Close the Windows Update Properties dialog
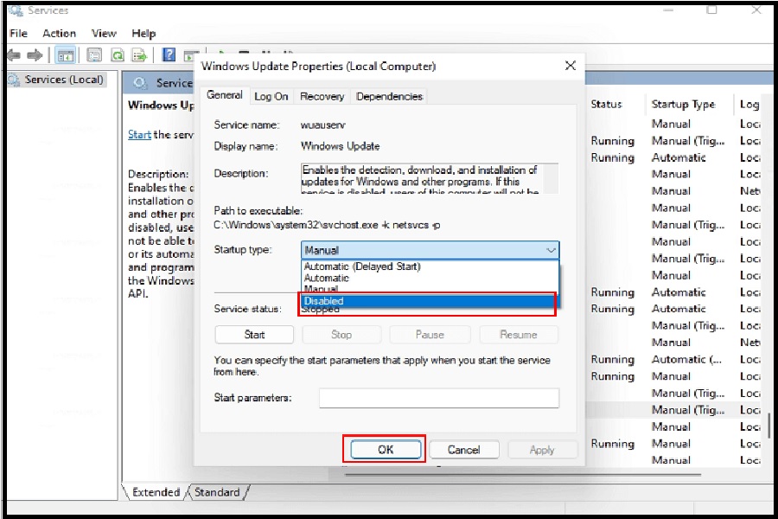 (x=570, y=66)
